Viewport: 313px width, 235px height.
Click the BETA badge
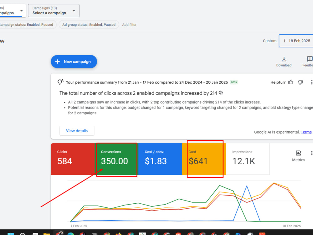[234, 82]
